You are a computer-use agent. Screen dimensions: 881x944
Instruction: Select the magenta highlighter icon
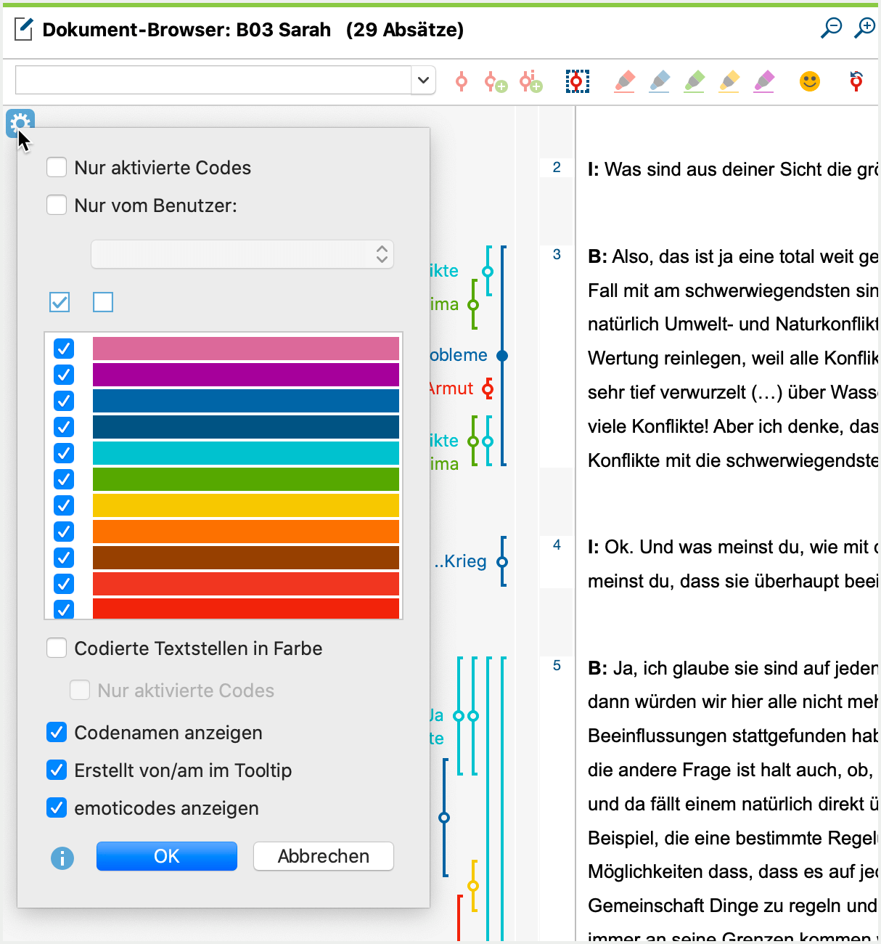(x=764, y=81)
